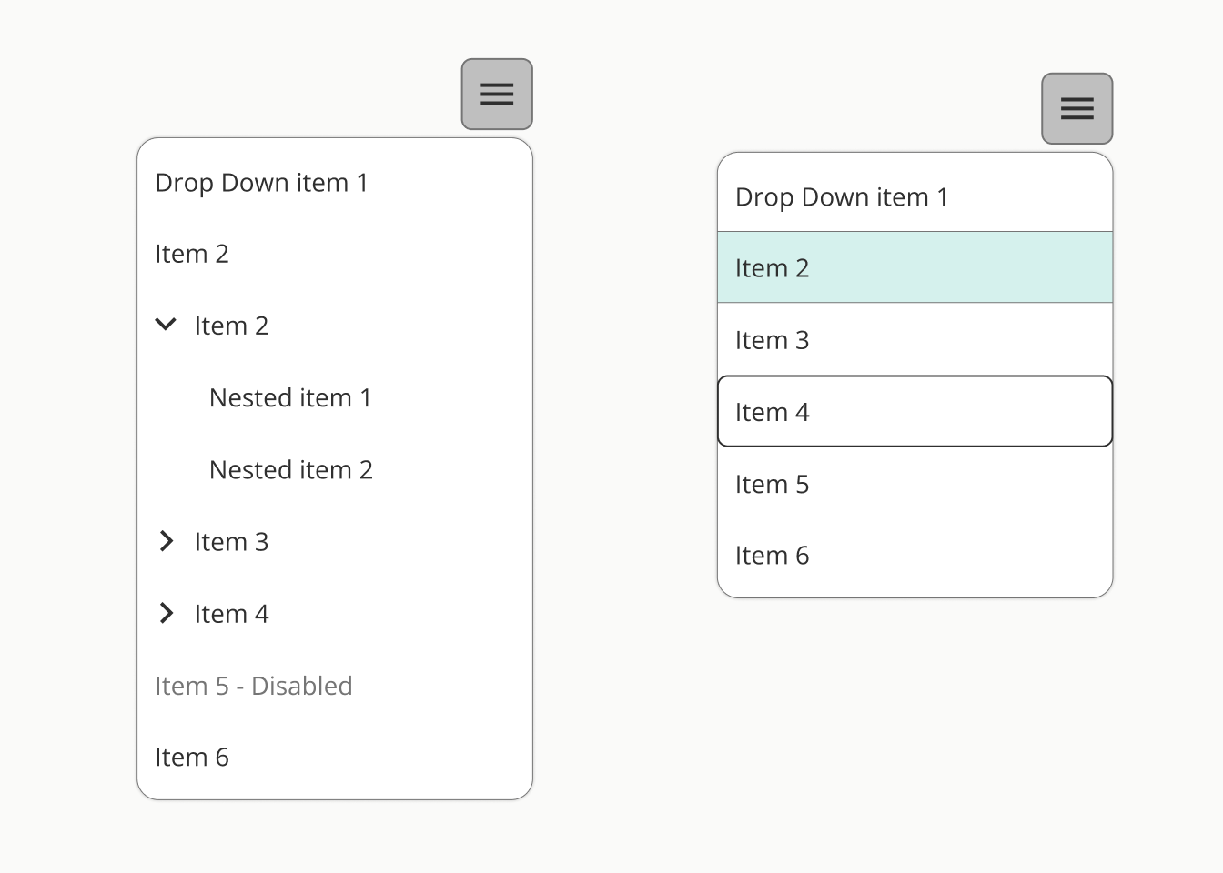The width and height of the screenshot is (1223, 873).
Task: Select highlighted Item 2 in right menu
Action: (915, 268)
